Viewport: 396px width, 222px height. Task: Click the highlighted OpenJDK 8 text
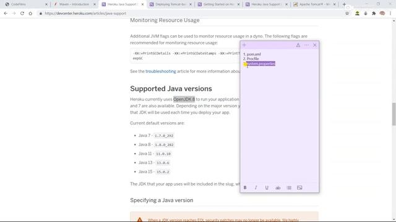pyautogui.click(x=184, y=99)
